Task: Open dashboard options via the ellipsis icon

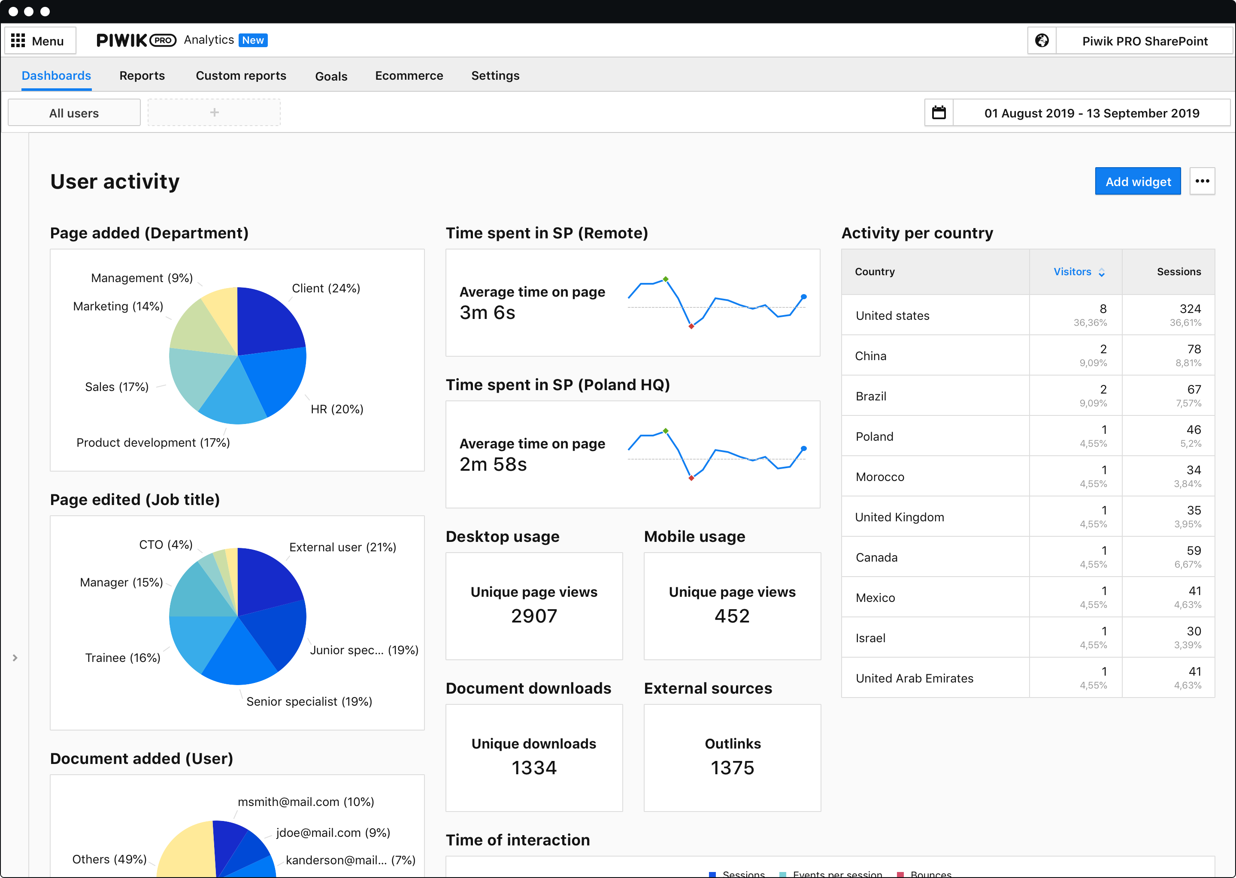Action: 1203,181
